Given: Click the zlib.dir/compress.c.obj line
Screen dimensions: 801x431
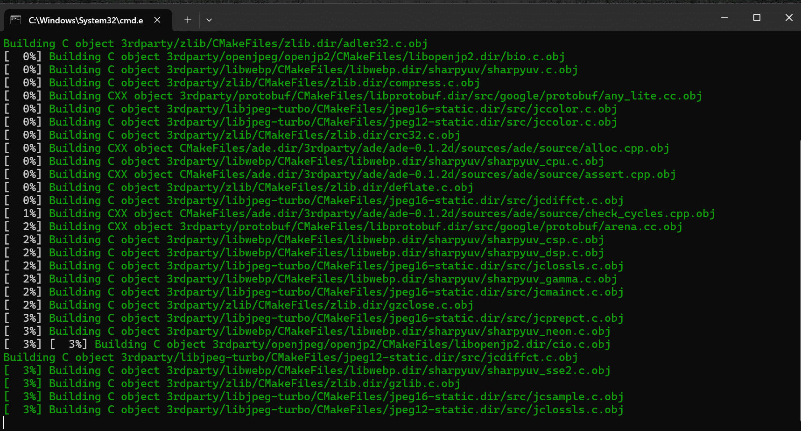Looking at the screenshot, I should [x=242, y=83].
